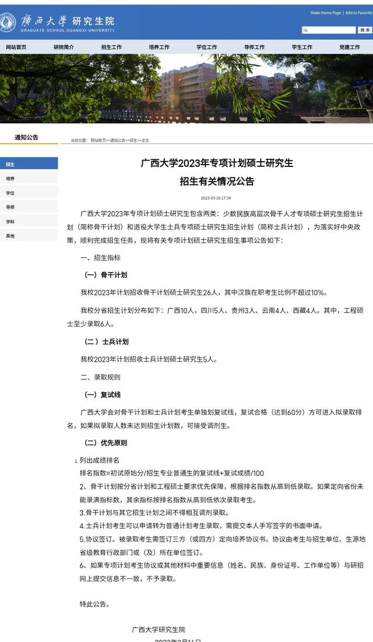Select 招生 in the sidebar
The height and width of the screenshot is (642, 373).
pyautogui.click(x=29, y=164)
